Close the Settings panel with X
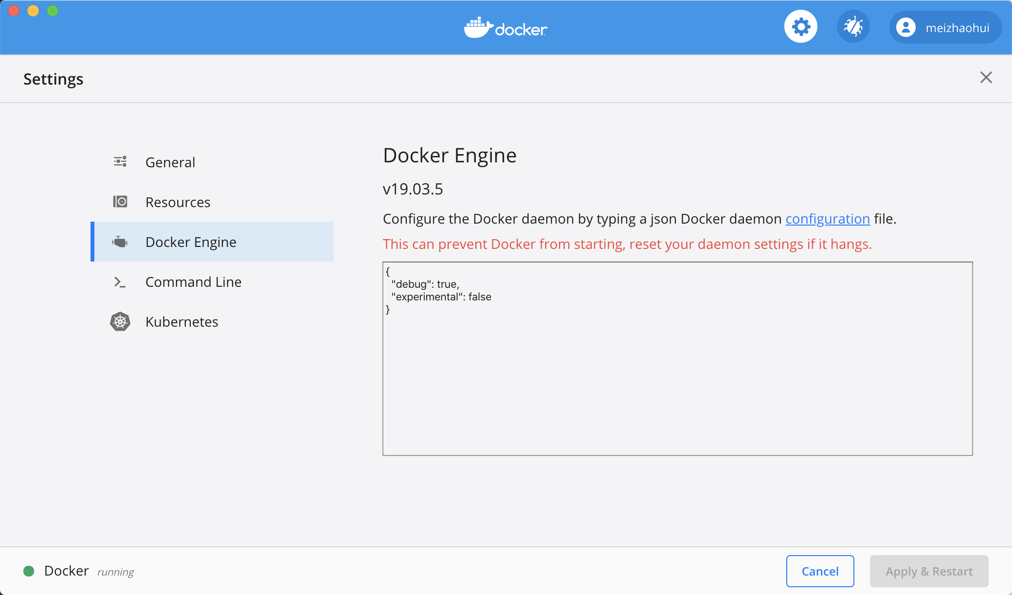1012x595 pixels. 986,77
